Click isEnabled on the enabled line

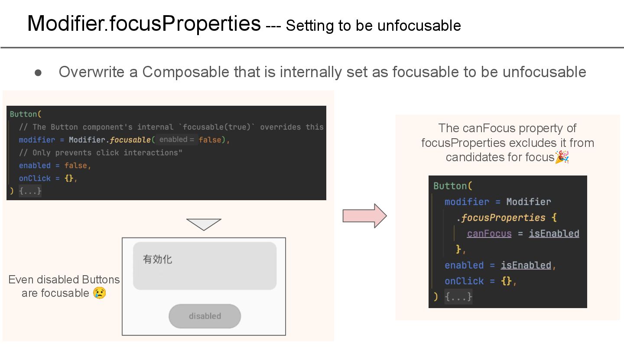pyautogui.click(x=526, y=265)
